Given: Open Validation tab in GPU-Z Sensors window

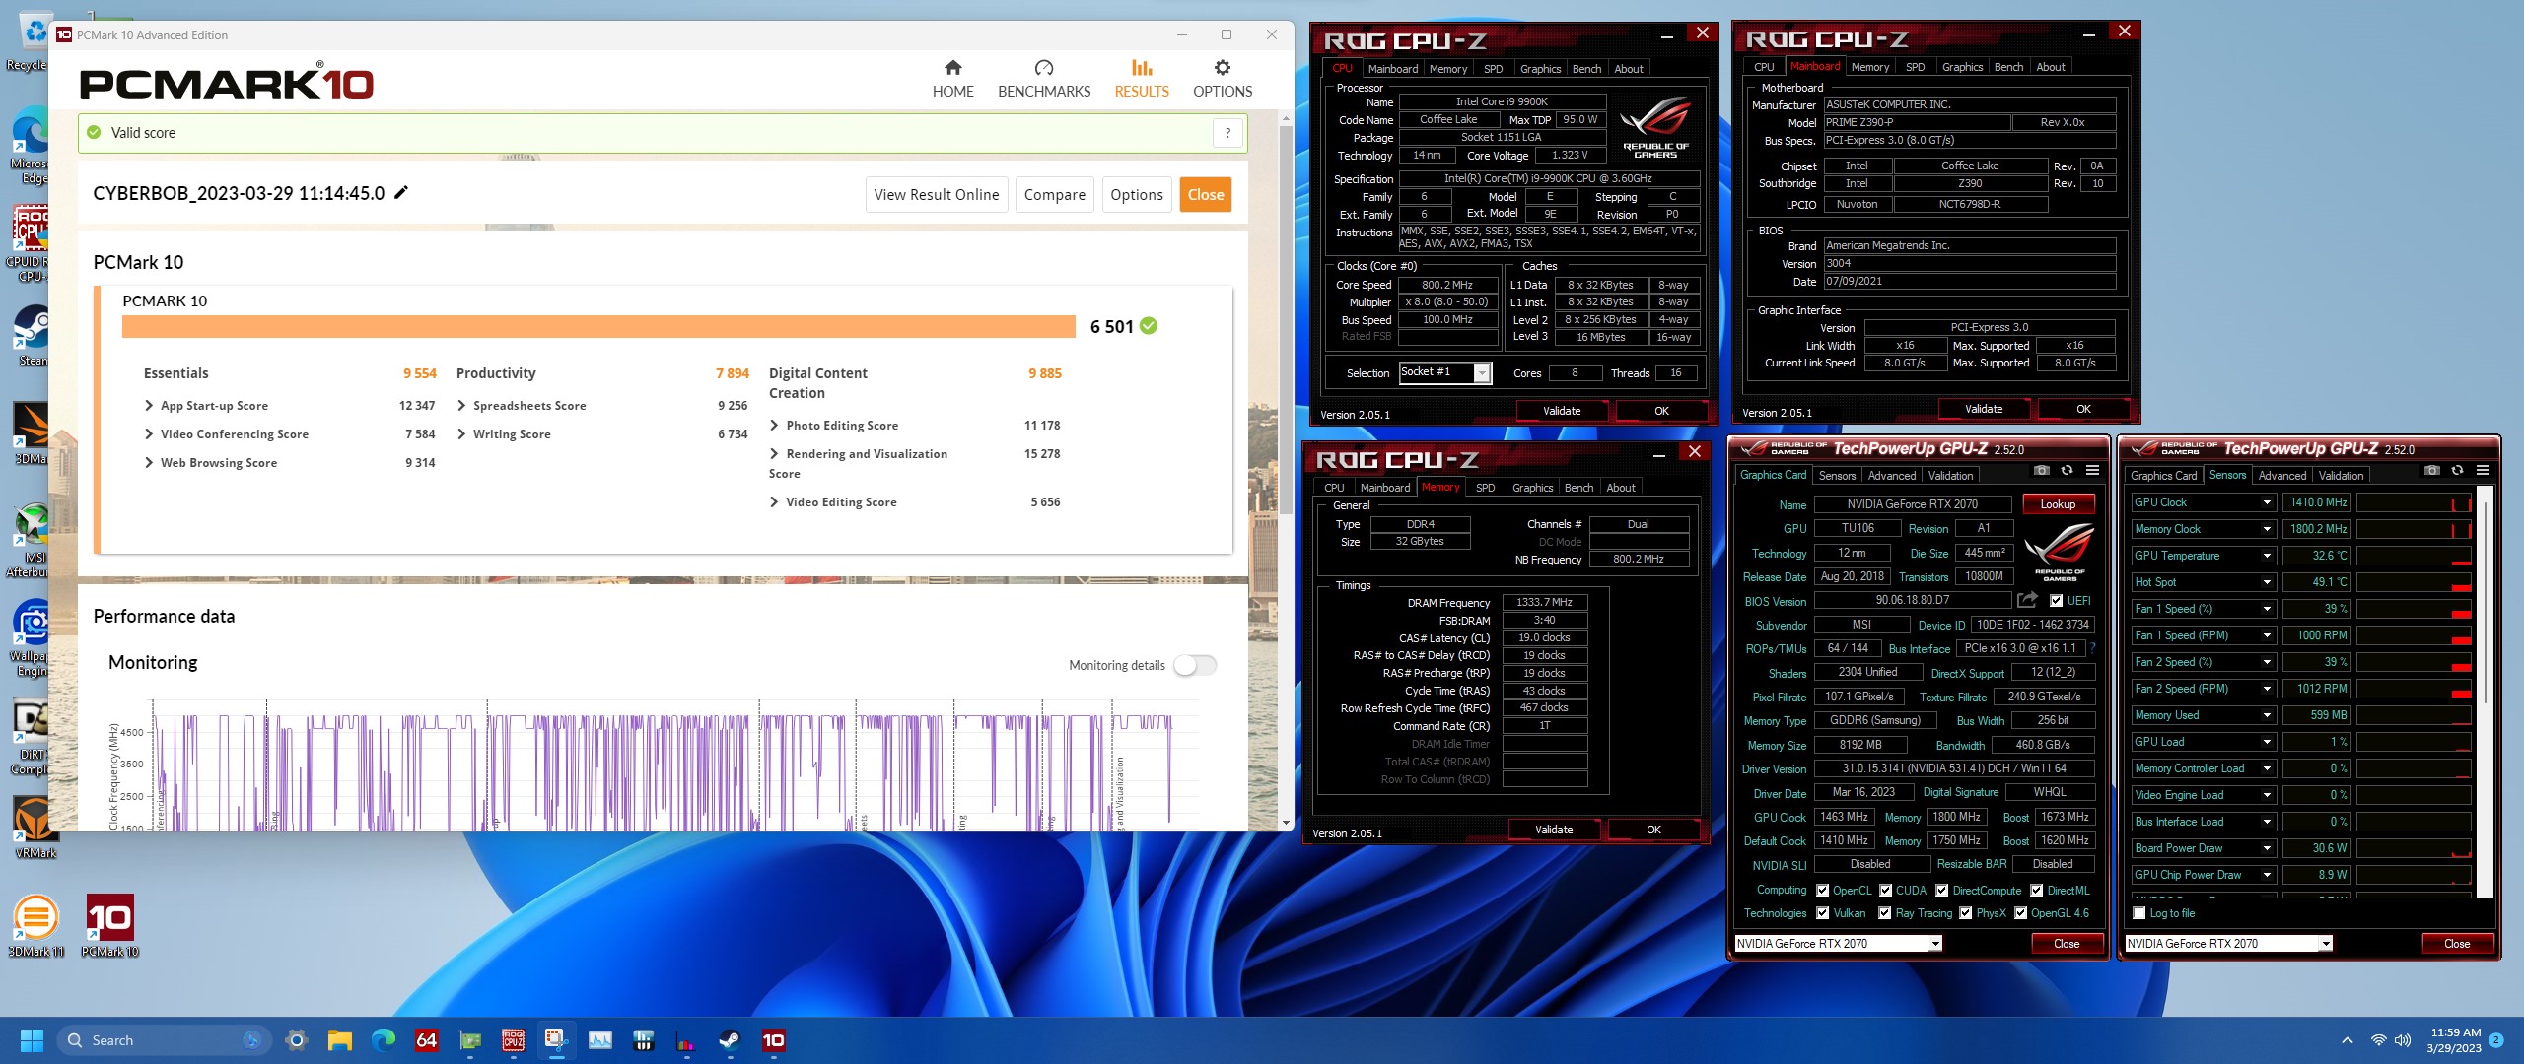Looking at the screenshot, I should (2341, 476).
